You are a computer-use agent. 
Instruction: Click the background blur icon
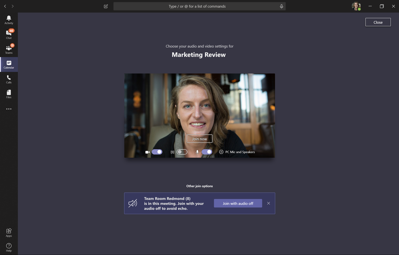(172, 152)
